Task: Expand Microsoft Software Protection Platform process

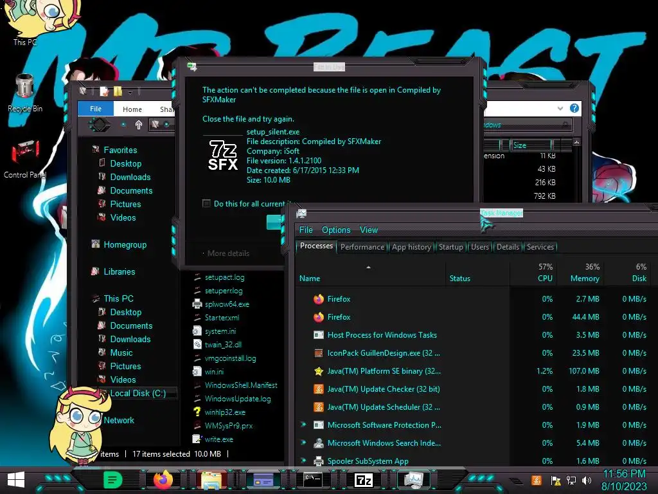Action: tap(303, 425)
